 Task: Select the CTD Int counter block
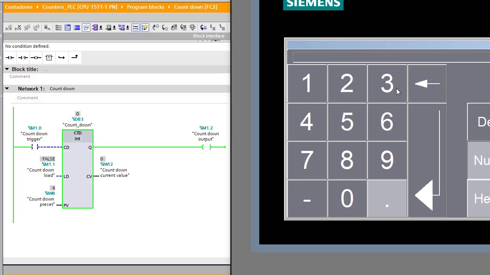78,169
